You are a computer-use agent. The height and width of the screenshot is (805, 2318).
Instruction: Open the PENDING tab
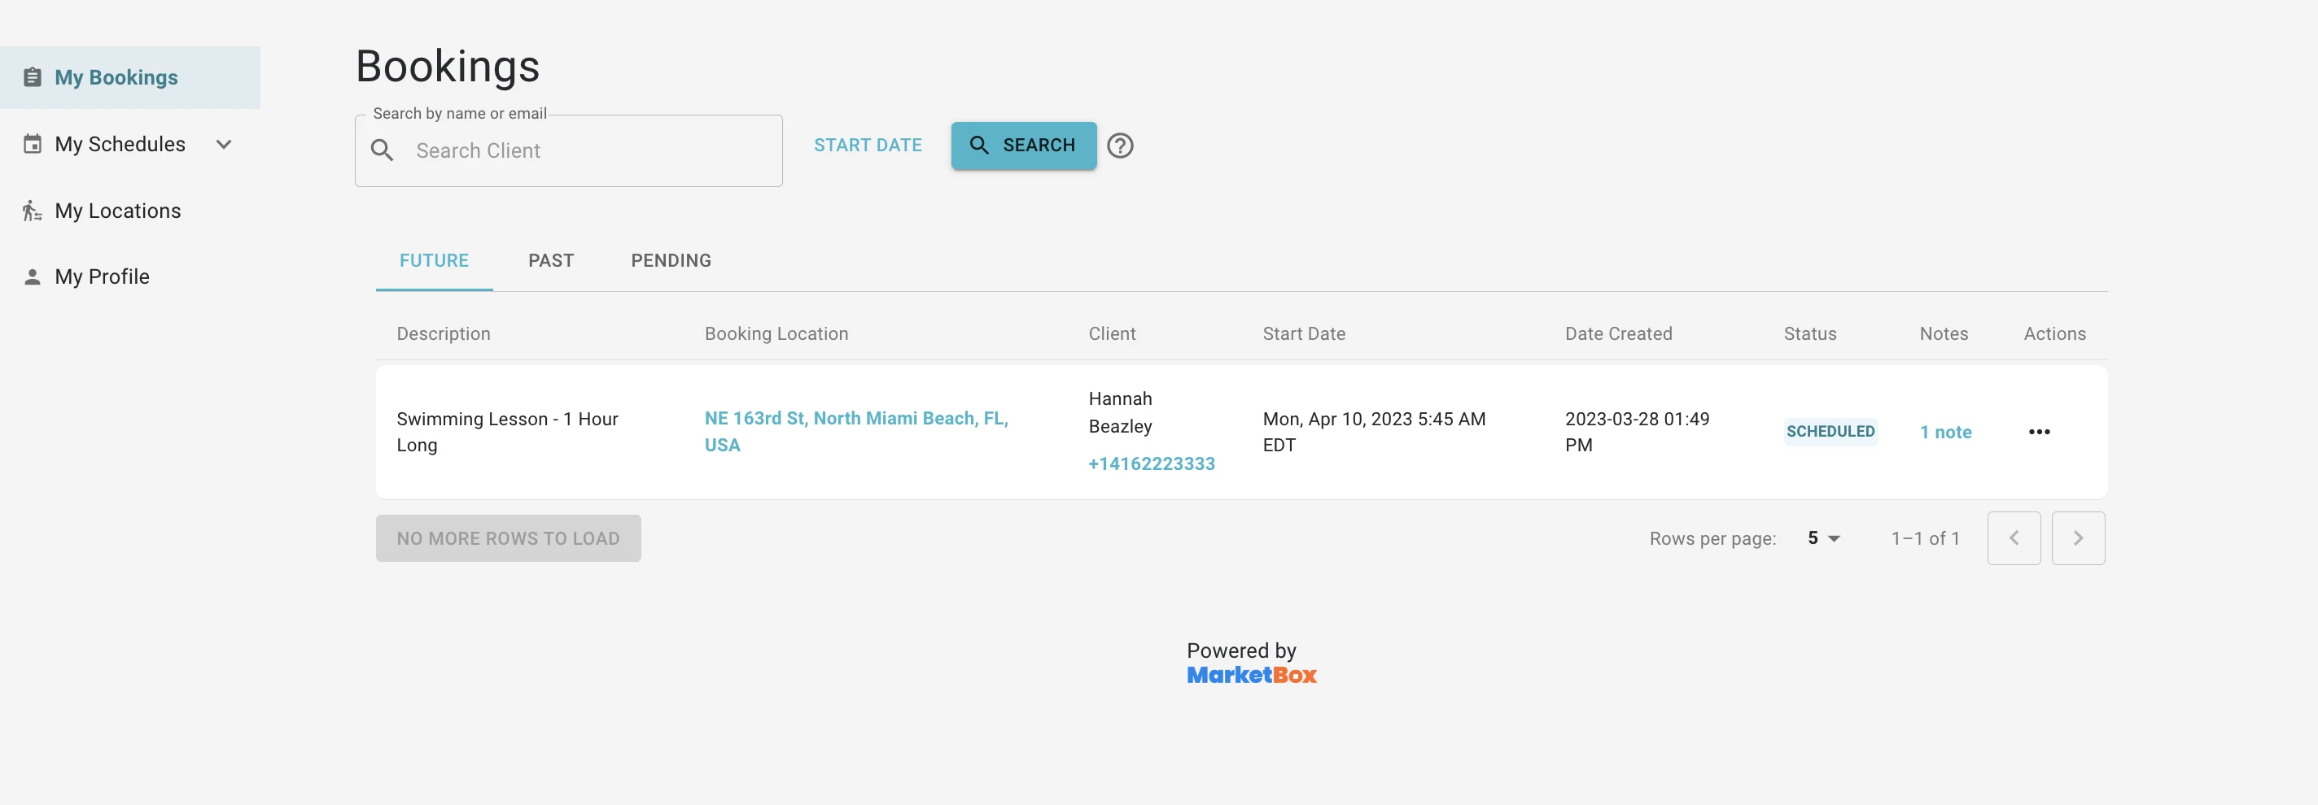671,260
